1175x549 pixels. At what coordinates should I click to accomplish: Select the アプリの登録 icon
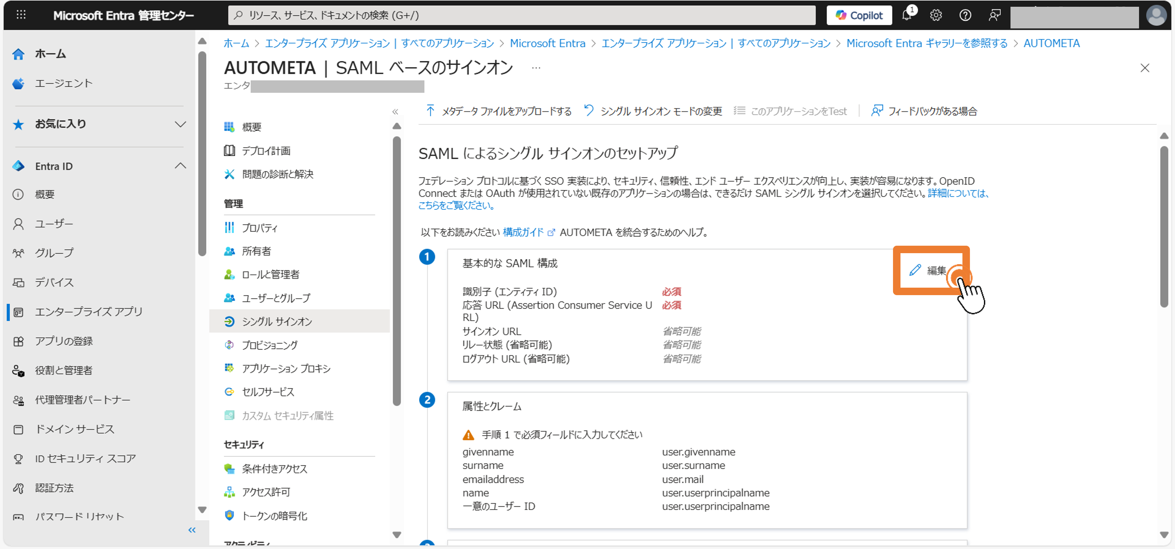[x=18, y=341]
